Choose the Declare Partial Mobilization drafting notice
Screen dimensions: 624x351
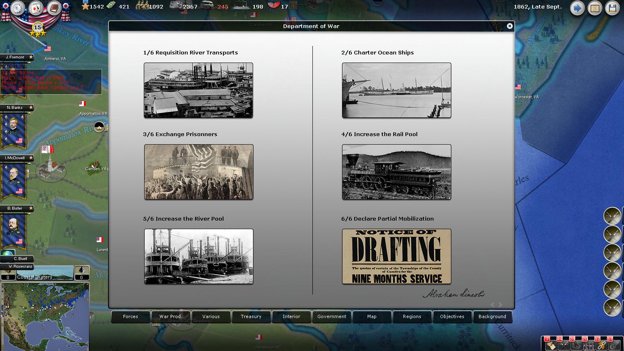(396, 256)
